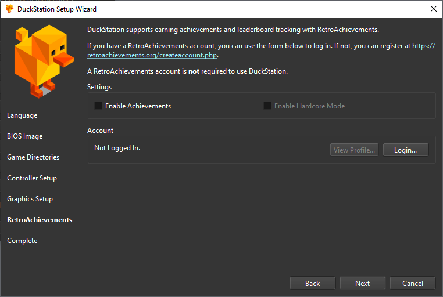Select the Graphics Setup step
This screenshot has width=443, height=297.
pyautogui.click(x=30, y=199)
